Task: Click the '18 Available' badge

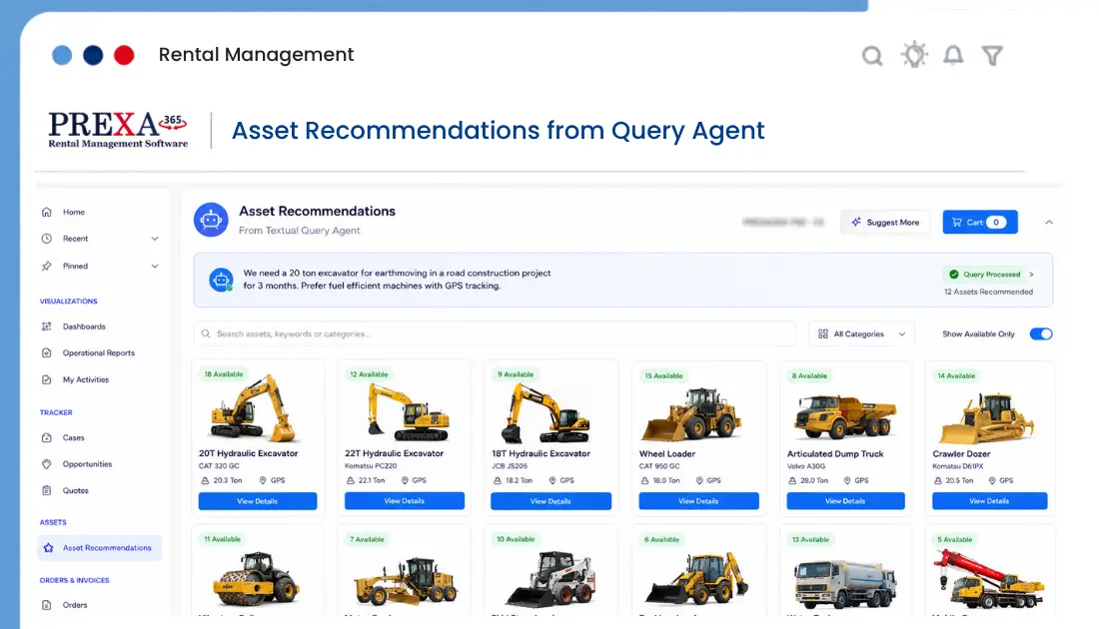Action: click(224, 374)
